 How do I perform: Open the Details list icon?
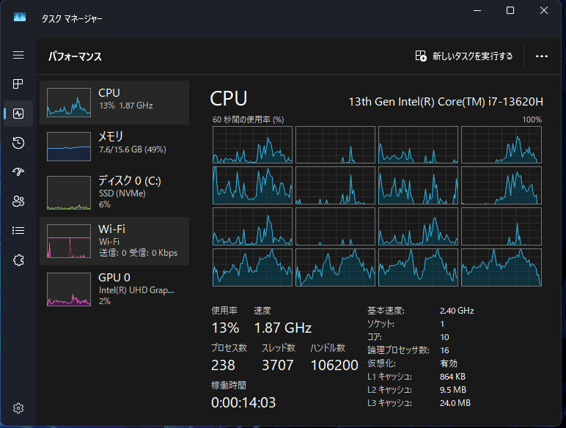[x=18, y=231]
